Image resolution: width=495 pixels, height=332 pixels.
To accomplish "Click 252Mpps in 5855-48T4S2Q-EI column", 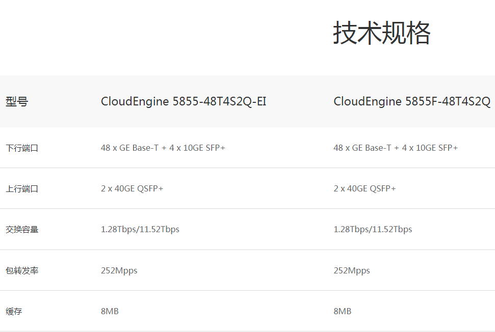I will [119, 270].
